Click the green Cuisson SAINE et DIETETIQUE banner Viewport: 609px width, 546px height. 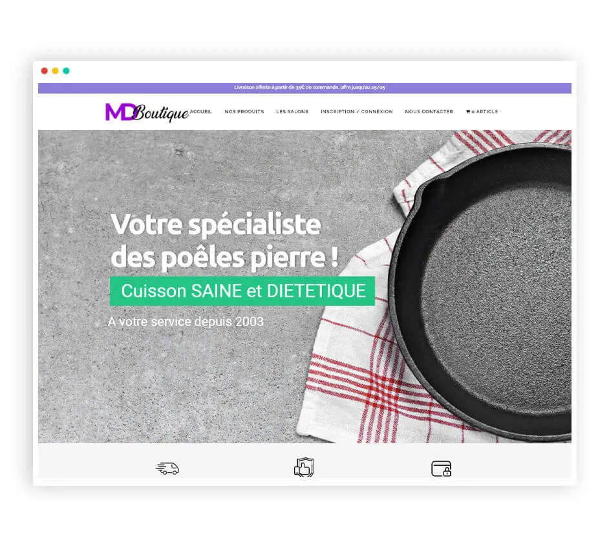pos(242,291)
